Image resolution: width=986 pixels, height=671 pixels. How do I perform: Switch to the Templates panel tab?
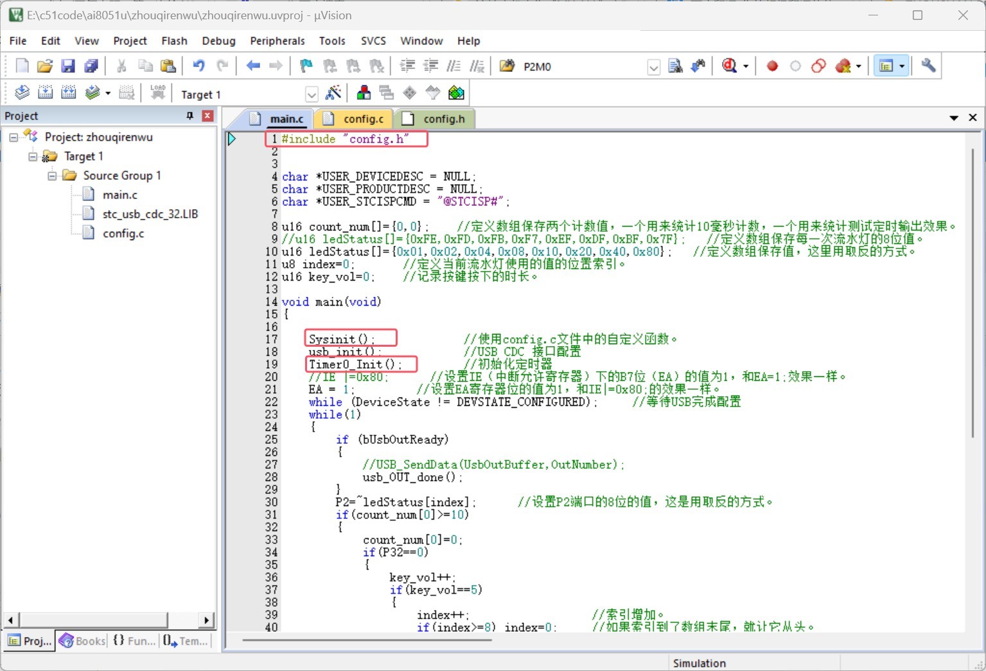(185, 641)
